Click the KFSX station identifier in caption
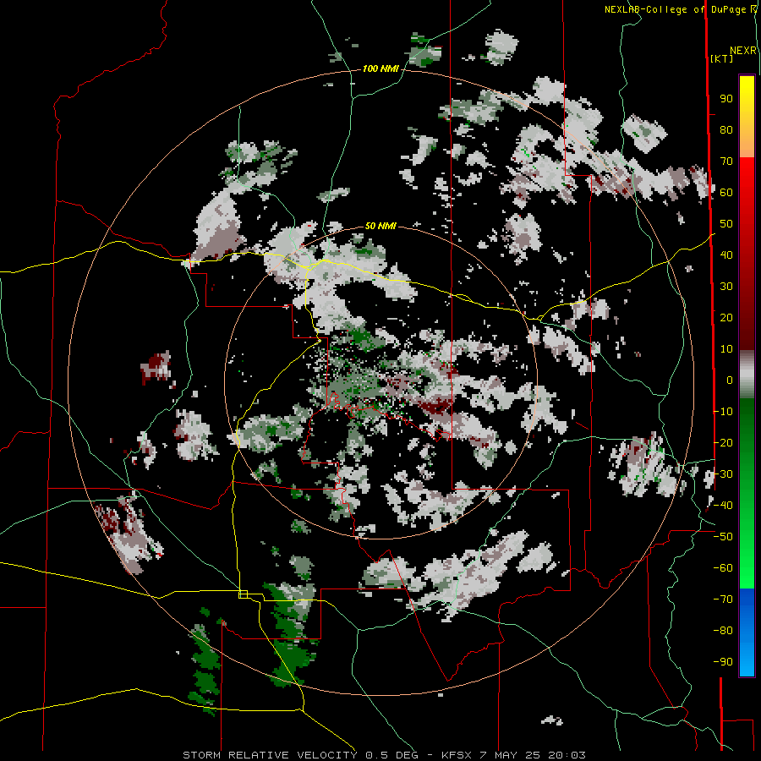The image size is (761, 761). pos(457,755)
